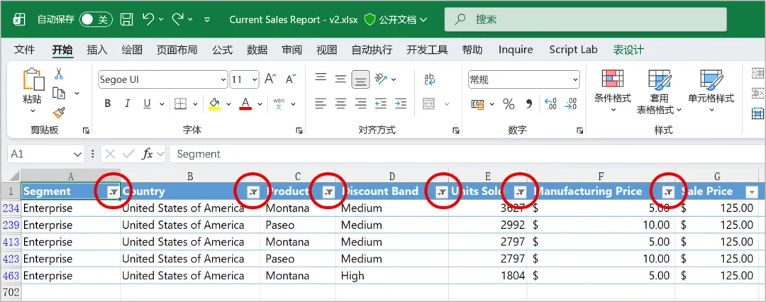The height and width of the screenshot is (302, 766).
Task: Open the Segoe UI font name combo box
Action: 162,79
